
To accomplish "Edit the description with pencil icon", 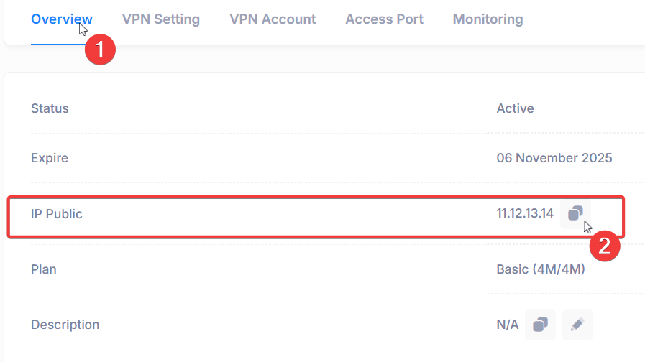I will coord(577,325).
